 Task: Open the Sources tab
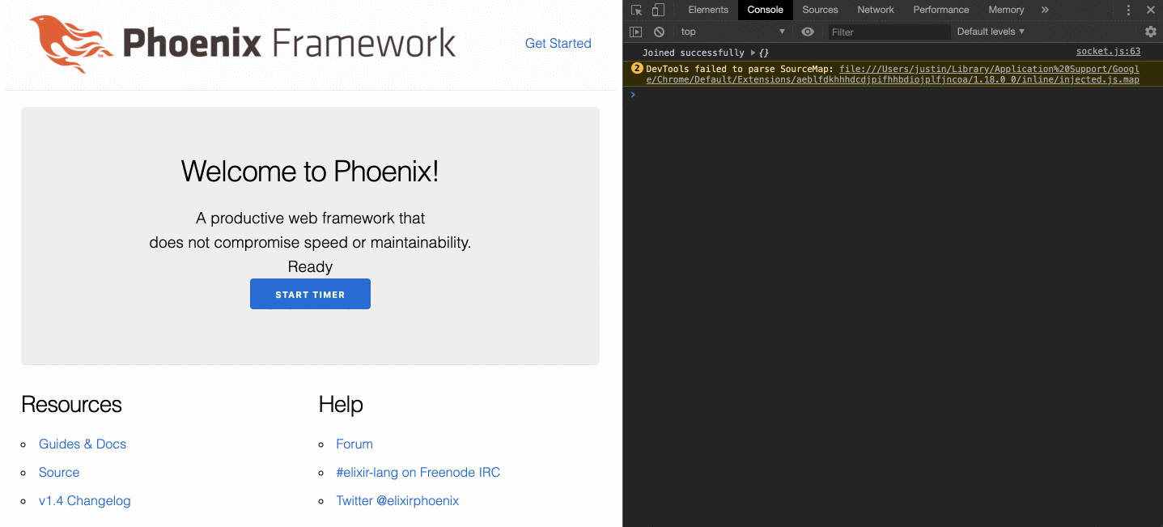click(x=820, y=10)
